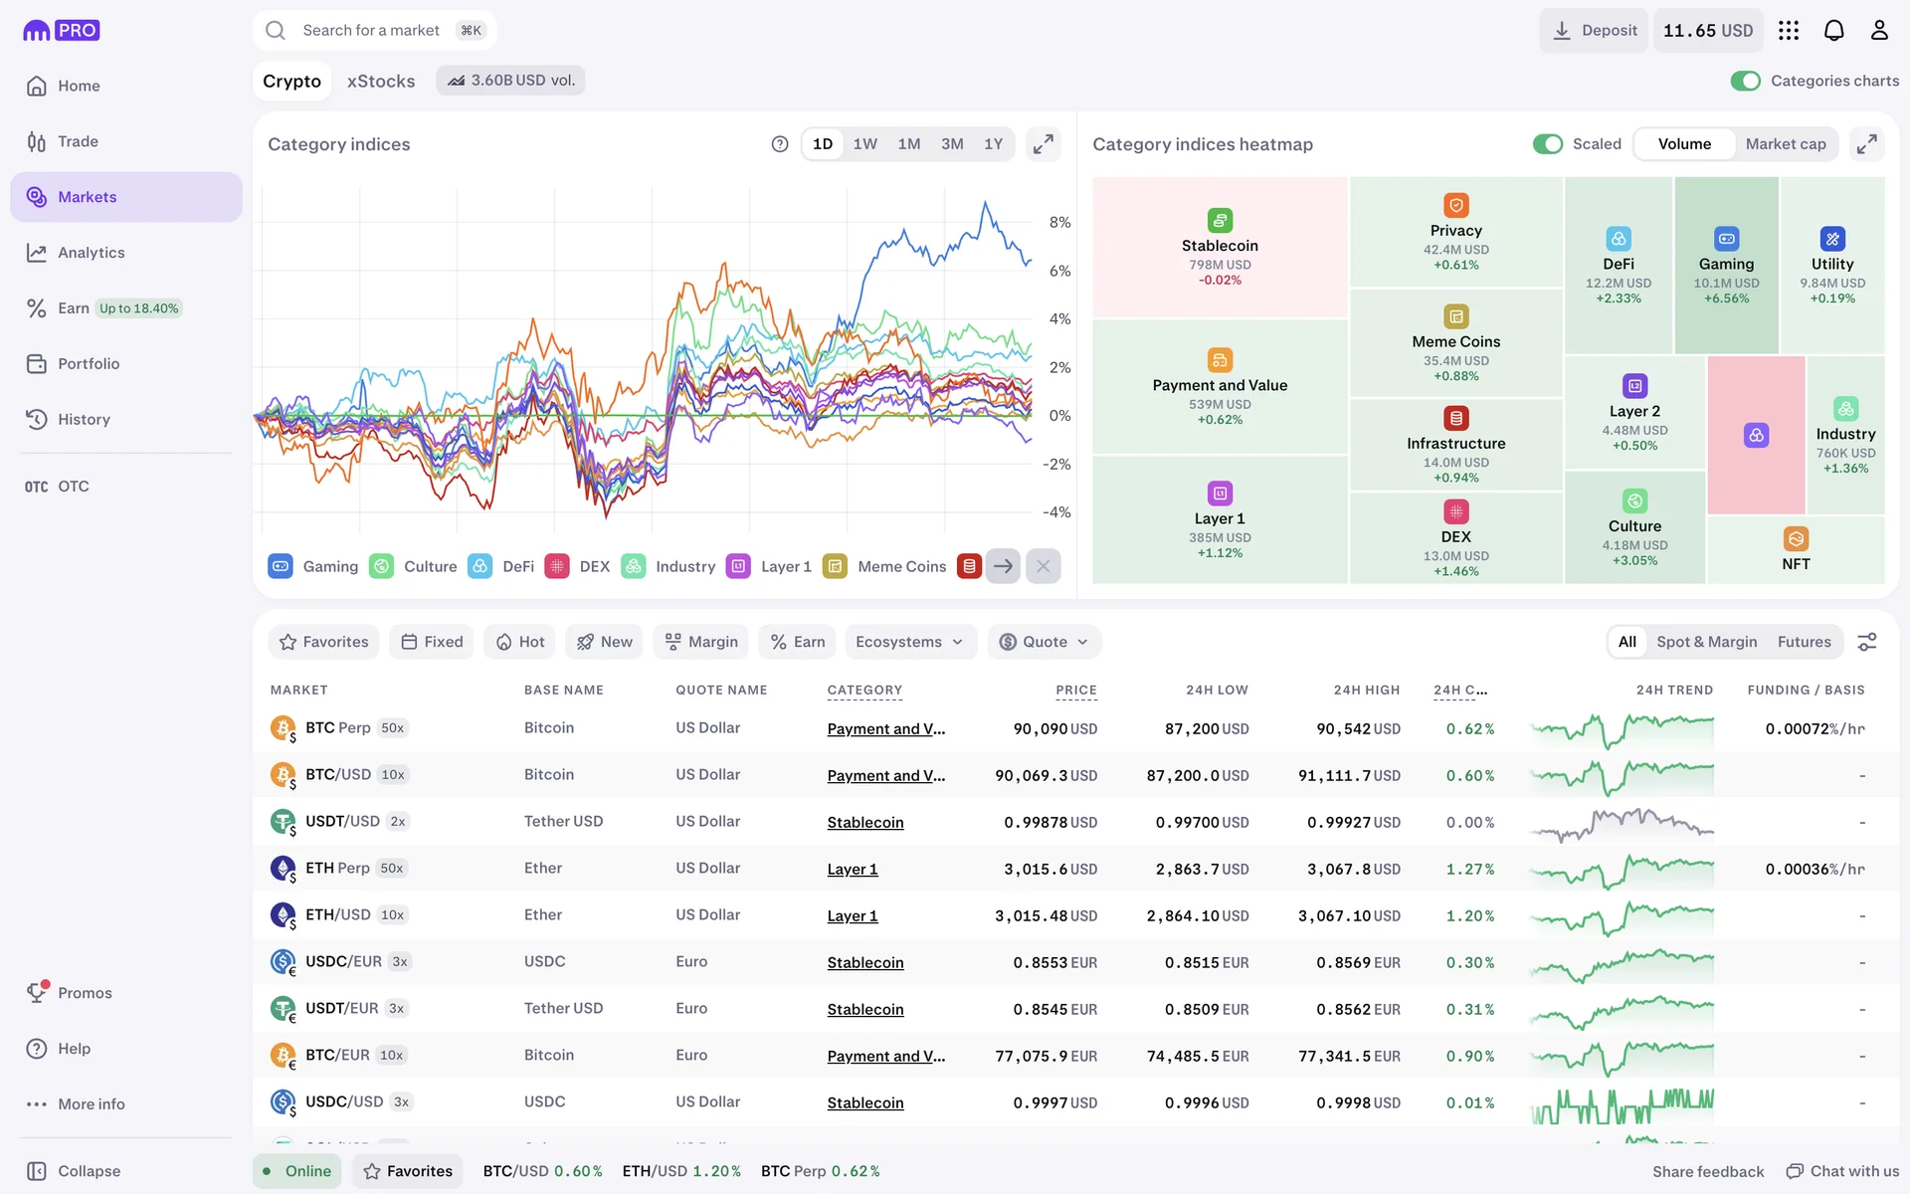Expand the heatmap panel fullscreen
Image resolution: width=1910 pixels, height=1194 pixels.
click(1866, 144)
